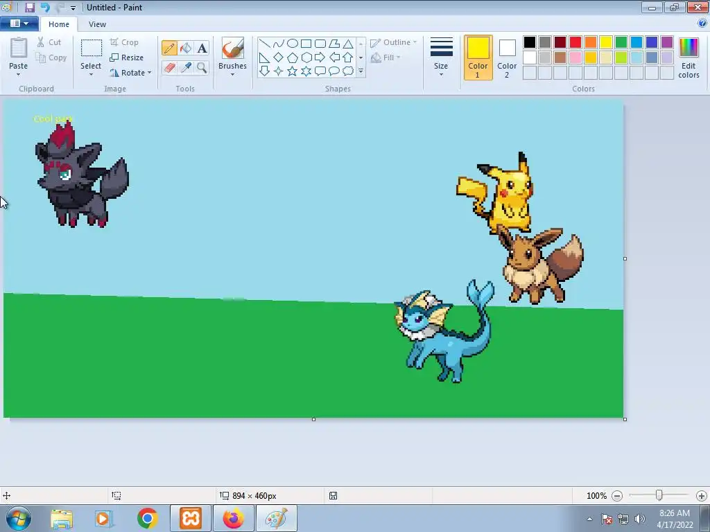This screenshot has width=710, height=532.
Task: Choose the Left arrow shape
Action: (334, 57)
